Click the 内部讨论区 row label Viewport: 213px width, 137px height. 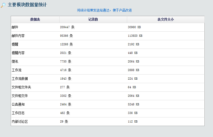point(20,122)
